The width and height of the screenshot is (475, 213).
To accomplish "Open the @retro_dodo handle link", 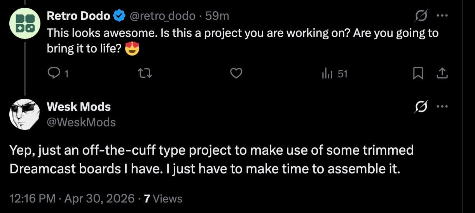I will point(162,16).
